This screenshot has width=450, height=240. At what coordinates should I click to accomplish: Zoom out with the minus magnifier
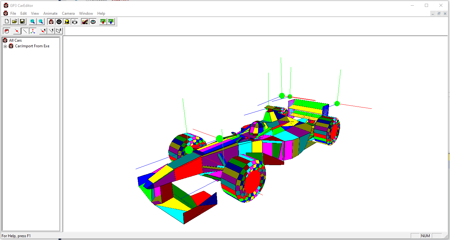point(41,21)
